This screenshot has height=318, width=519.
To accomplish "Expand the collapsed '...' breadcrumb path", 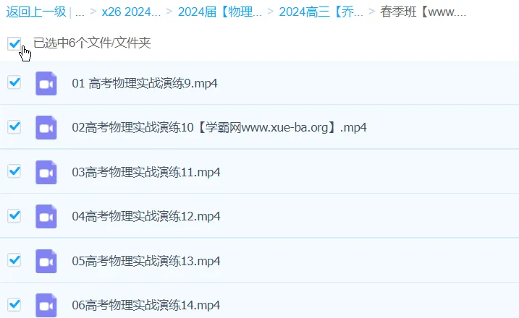I will click(80, 12).
